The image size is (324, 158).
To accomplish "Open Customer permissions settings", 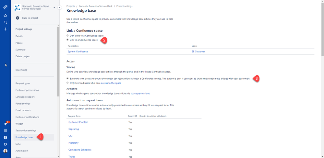I will [27, 90].
